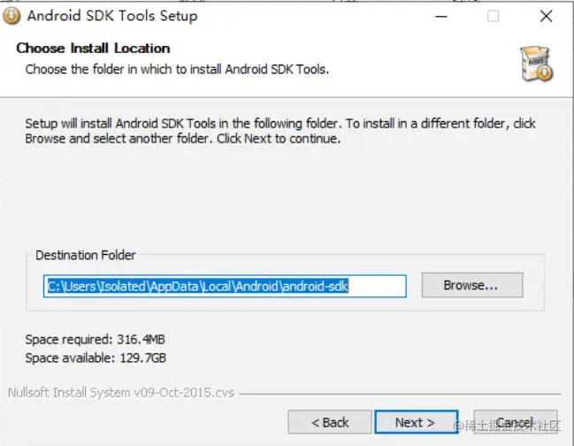Click the Android SDK Tools Setup window title
574x446 pixels.
[112, 16]
